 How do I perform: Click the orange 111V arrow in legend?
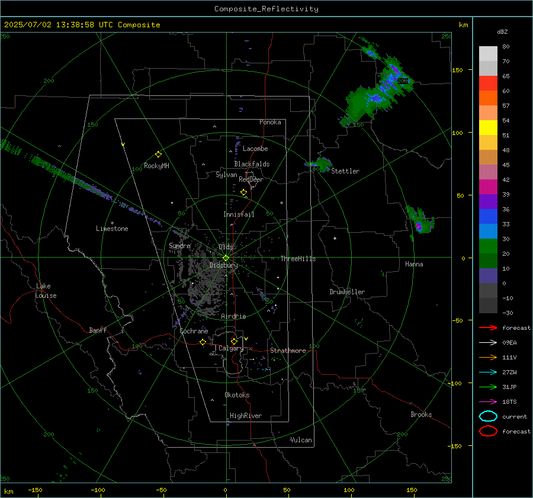tap(488, 357)
